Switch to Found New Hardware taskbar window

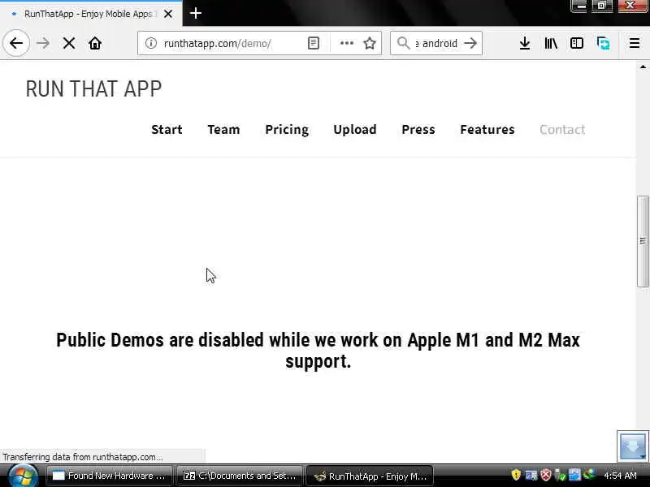point(109,476)
